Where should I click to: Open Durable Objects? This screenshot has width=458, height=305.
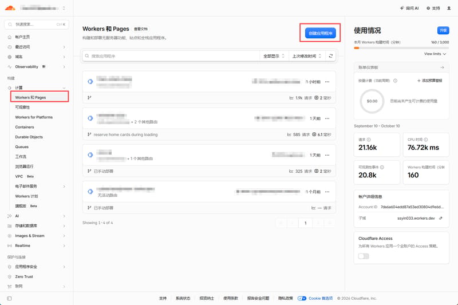[29, 137]
